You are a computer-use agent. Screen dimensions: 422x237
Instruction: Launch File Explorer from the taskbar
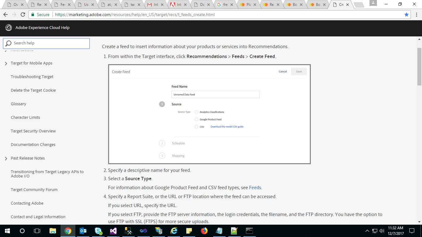point(53,231)
